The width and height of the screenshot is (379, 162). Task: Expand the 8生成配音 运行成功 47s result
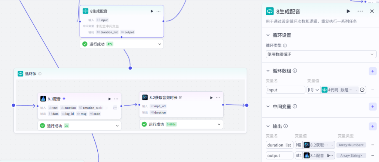(x=160, y=44)
